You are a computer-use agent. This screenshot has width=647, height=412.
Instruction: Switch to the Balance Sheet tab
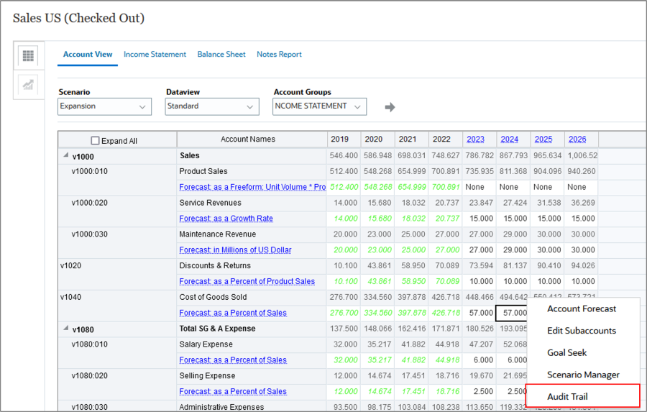[221, 55]
